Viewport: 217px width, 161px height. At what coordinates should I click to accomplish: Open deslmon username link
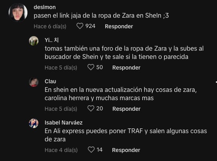tap(45, 7)
